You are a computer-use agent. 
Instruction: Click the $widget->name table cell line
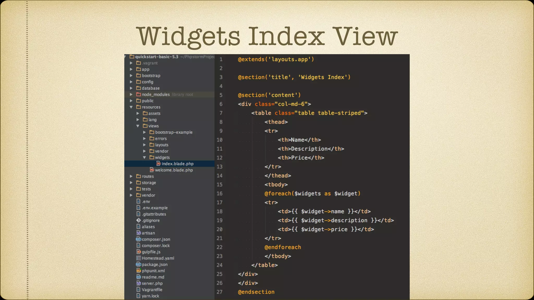click(x=324, y=211)
